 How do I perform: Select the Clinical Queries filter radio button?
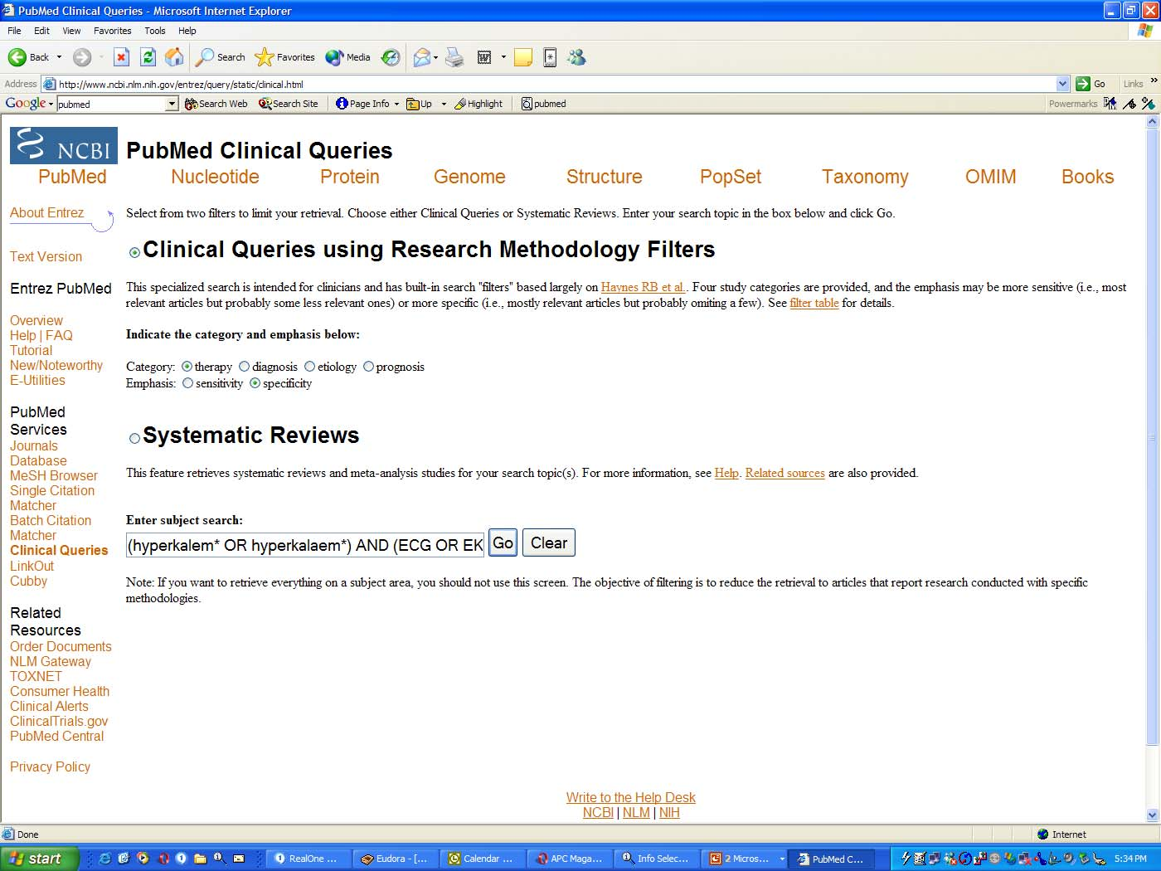(134, 252)
